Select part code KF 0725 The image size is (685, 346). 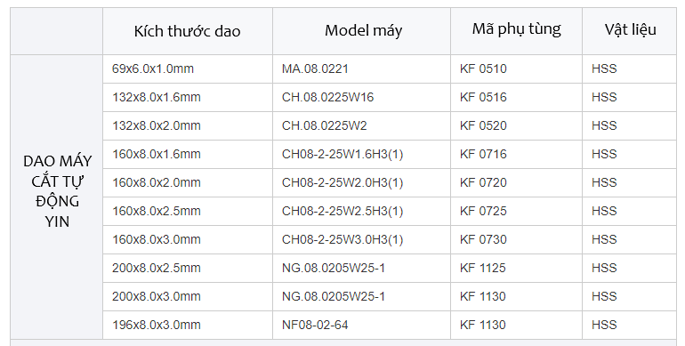click(x=516, y=212)
